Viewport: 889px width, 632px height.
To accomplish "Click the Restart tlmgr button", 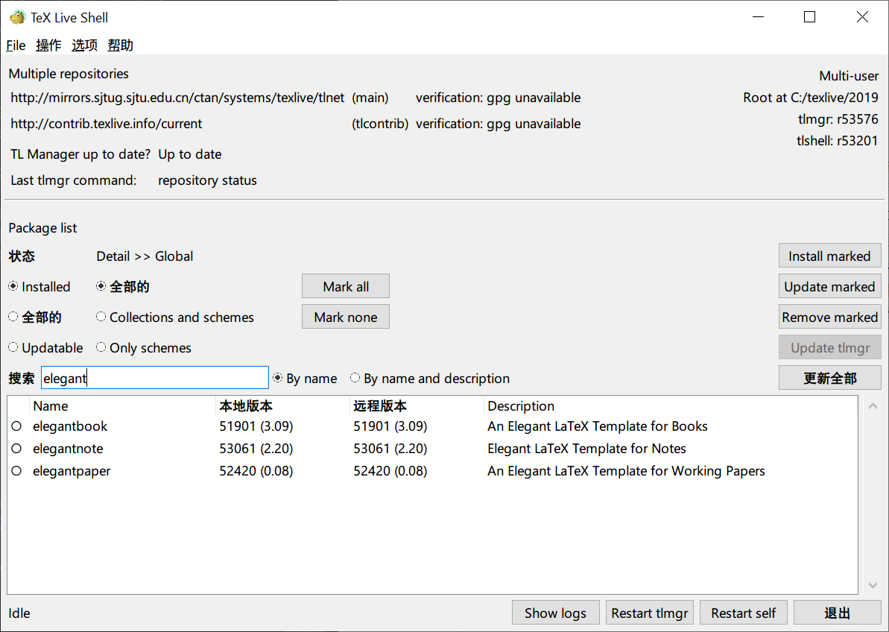I will point(650,613).
